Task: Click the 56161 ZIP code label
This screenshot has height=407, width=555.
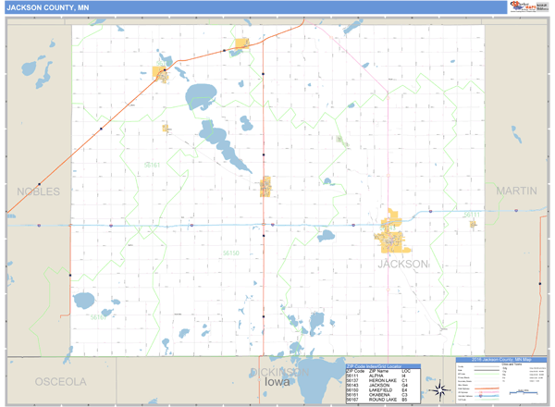Action: coord(152,165)
